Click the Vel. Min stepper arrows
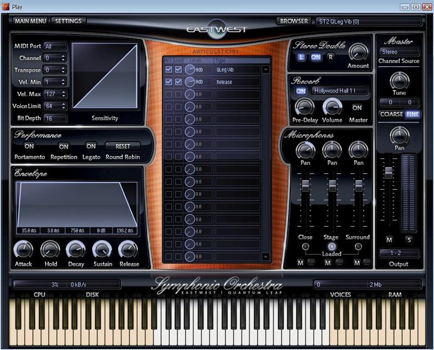 63,82
